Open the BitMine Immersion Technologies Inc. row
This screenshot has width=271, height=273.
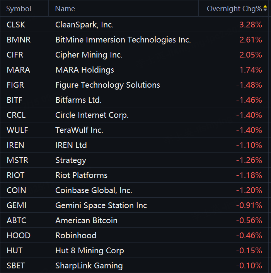[123, 40]
